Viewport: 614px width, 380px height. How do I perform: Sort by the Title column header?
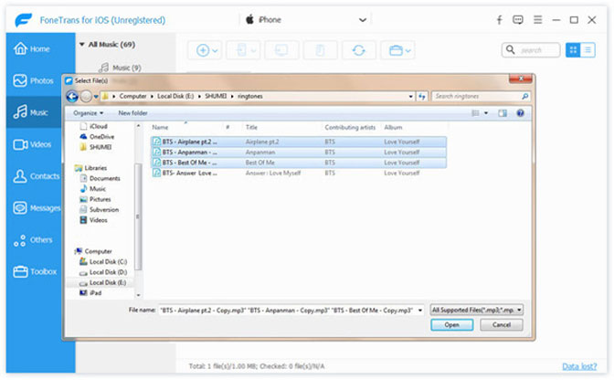251,127
